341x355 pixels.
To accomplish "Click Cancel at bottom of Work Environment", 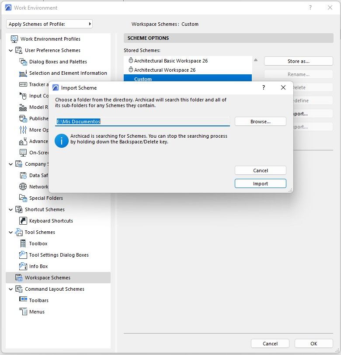I will [x=270, y=344].
